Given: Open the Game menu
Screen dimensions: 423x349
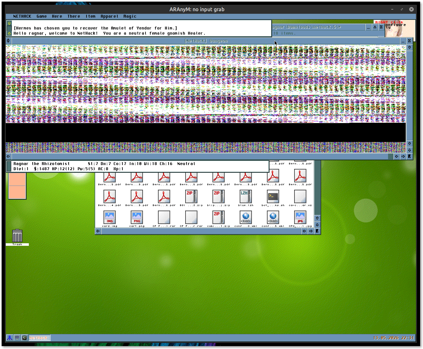Looking at the screenshot, I should click(x=42, y=16).
